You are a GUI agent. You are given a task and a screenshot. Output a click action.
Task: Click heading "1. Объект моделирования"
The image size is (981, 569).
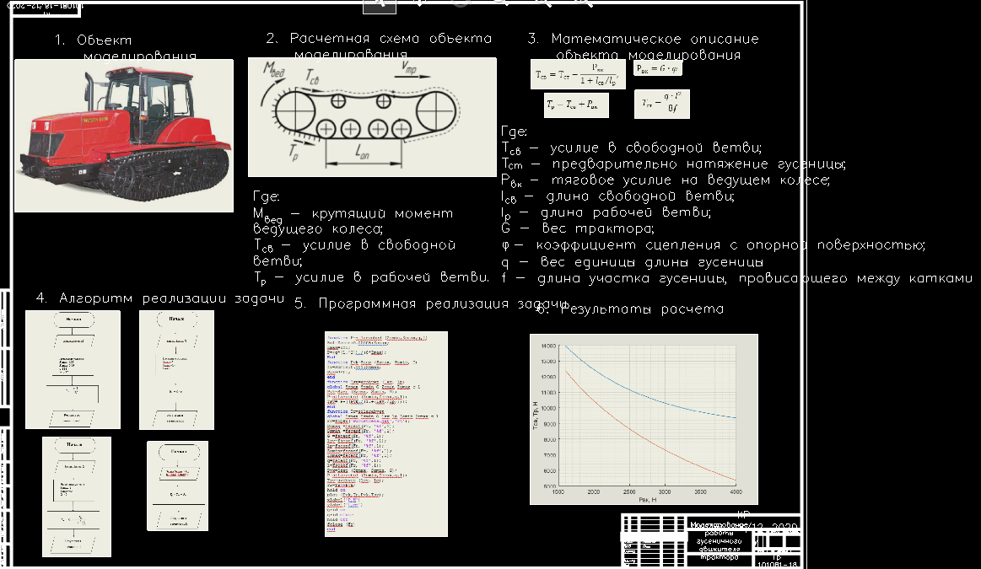tap(125, 47)
